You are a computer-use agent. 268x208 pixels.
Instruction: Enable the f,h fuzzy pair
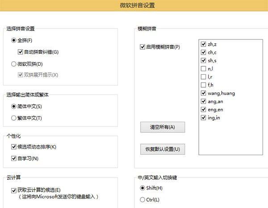204,85
